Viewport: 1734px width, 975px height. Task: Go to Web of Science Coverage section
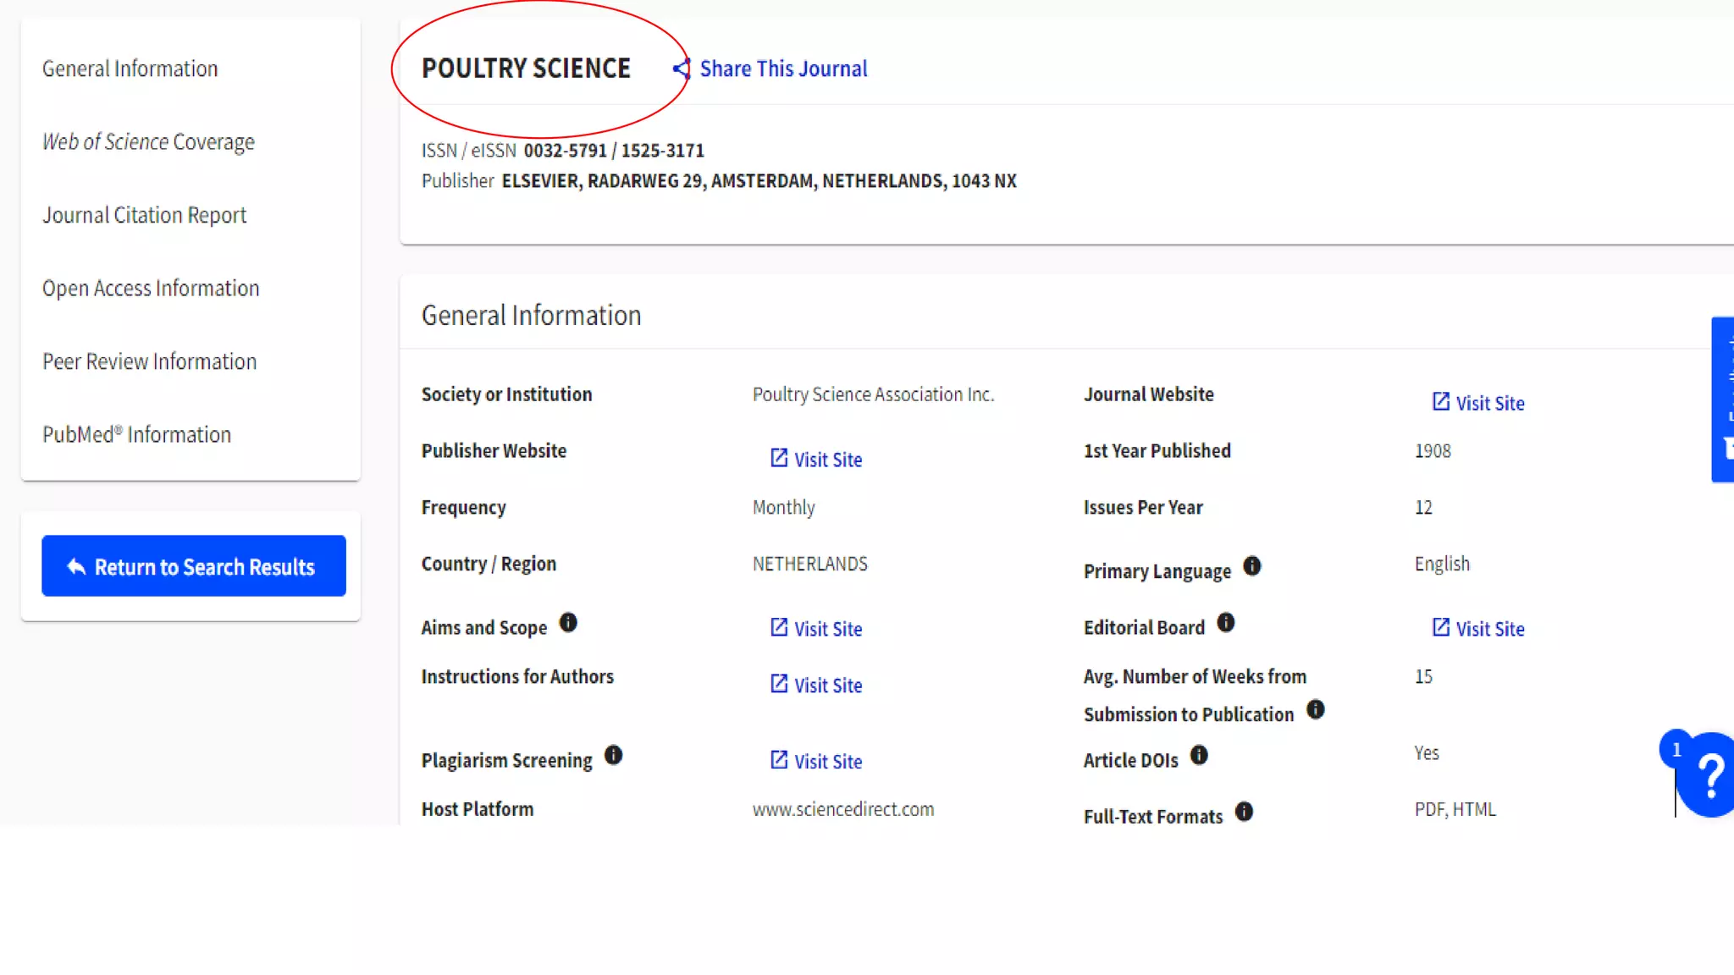coord(148,141)
